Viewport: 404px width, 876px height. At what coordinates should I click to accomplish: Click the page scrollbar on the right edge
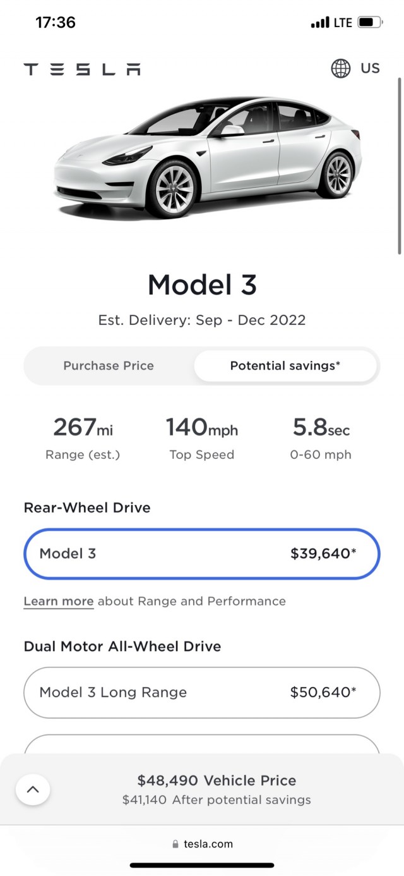(400, 166)
